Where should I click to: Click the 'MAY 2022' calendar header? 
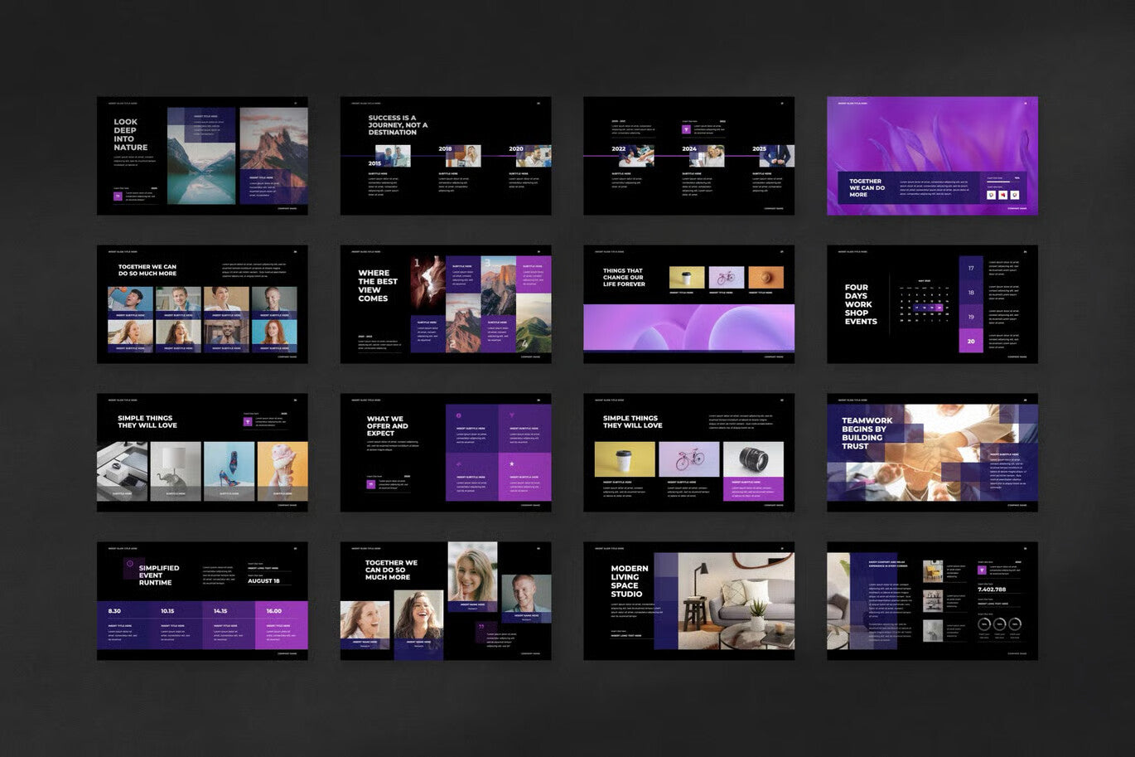(924, 281)
